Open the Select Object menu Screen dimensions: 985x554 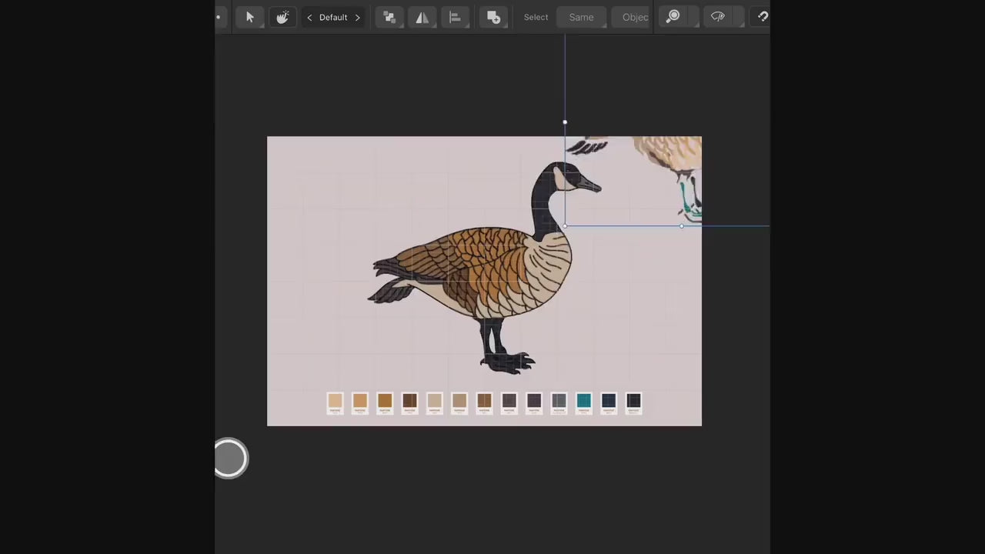pos(634,17)
